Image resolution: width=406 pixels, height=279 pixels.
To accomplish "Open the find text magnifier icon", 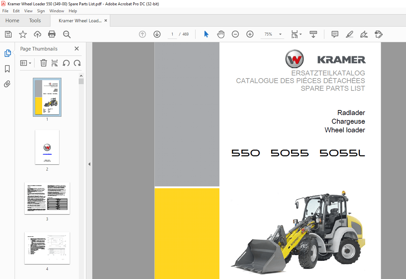I will (67, 34).
